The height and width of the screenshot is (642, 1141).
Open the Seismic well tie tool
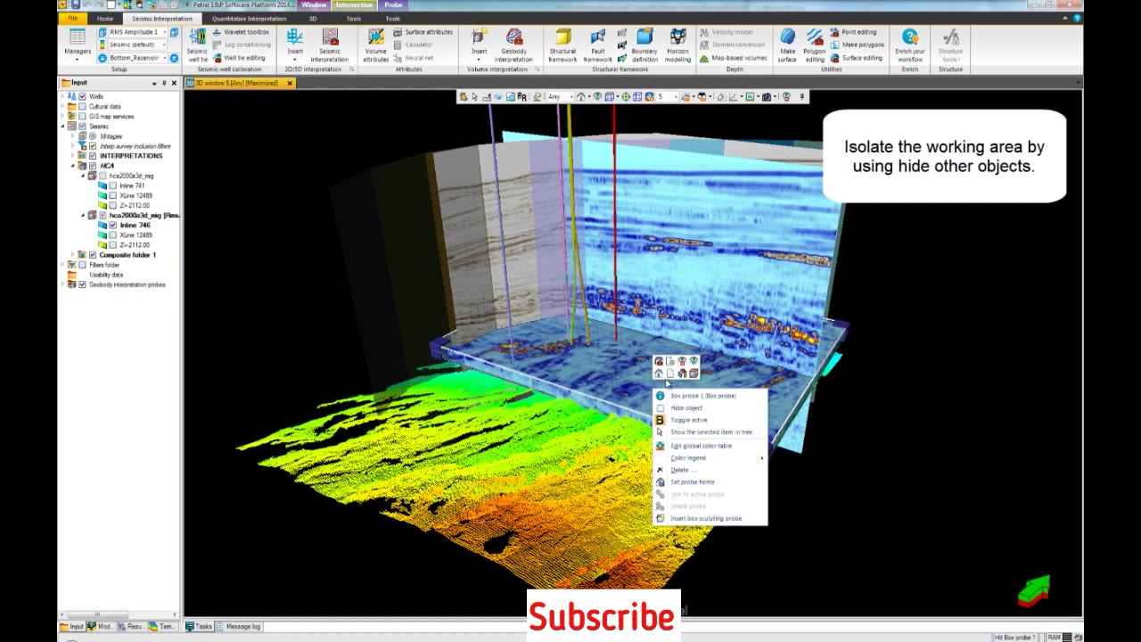click(197, 45)
